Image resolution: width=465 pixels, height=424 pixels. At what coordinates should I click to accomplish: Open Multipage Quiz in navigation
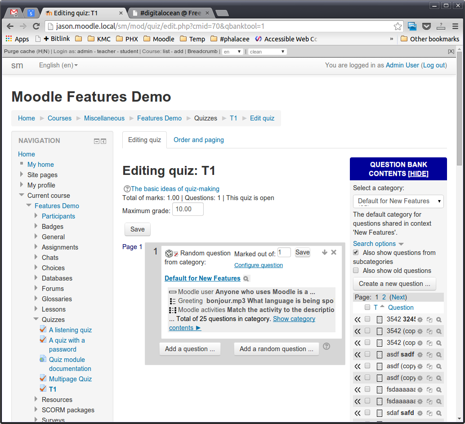[x=70, y=379]
